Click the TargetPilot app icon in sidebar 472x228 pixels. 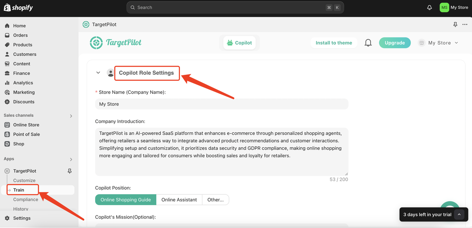pos(7,171)
